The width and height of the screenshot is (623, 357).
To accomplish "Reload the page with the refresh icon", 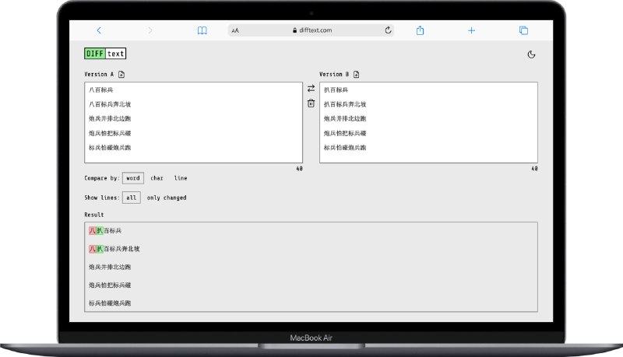I will tap(388, 30).
